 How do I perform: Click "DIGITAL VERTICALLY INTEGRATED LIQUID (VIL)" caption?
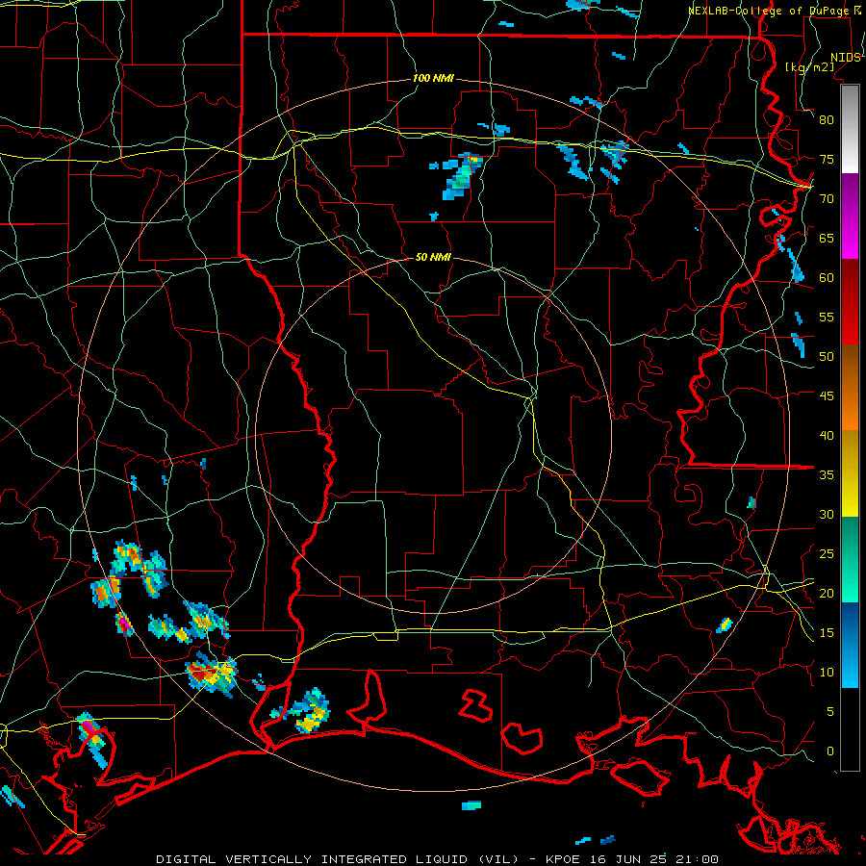pos(338,859)
